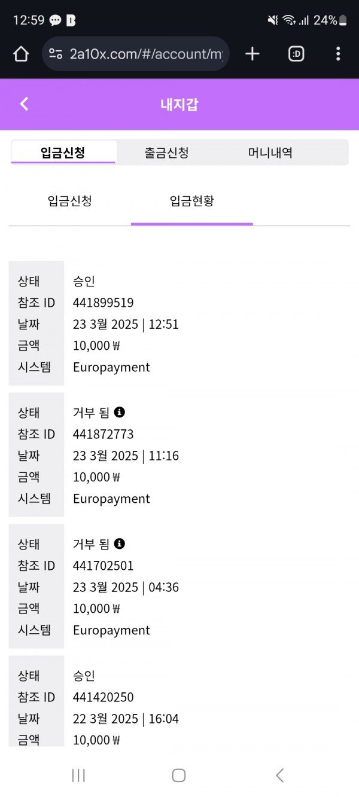Open site settings icon in address bar

(56, 54)
